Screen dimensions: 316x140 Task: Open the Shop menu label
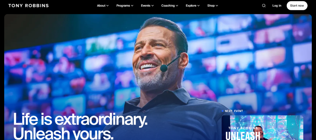211,6
